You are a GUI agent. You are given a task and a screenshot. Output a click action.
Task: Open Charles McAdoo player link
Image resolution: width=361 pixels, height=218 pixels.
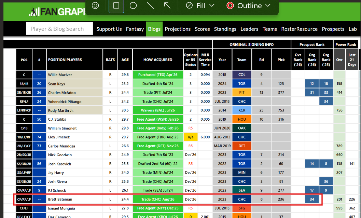(62, 93)
